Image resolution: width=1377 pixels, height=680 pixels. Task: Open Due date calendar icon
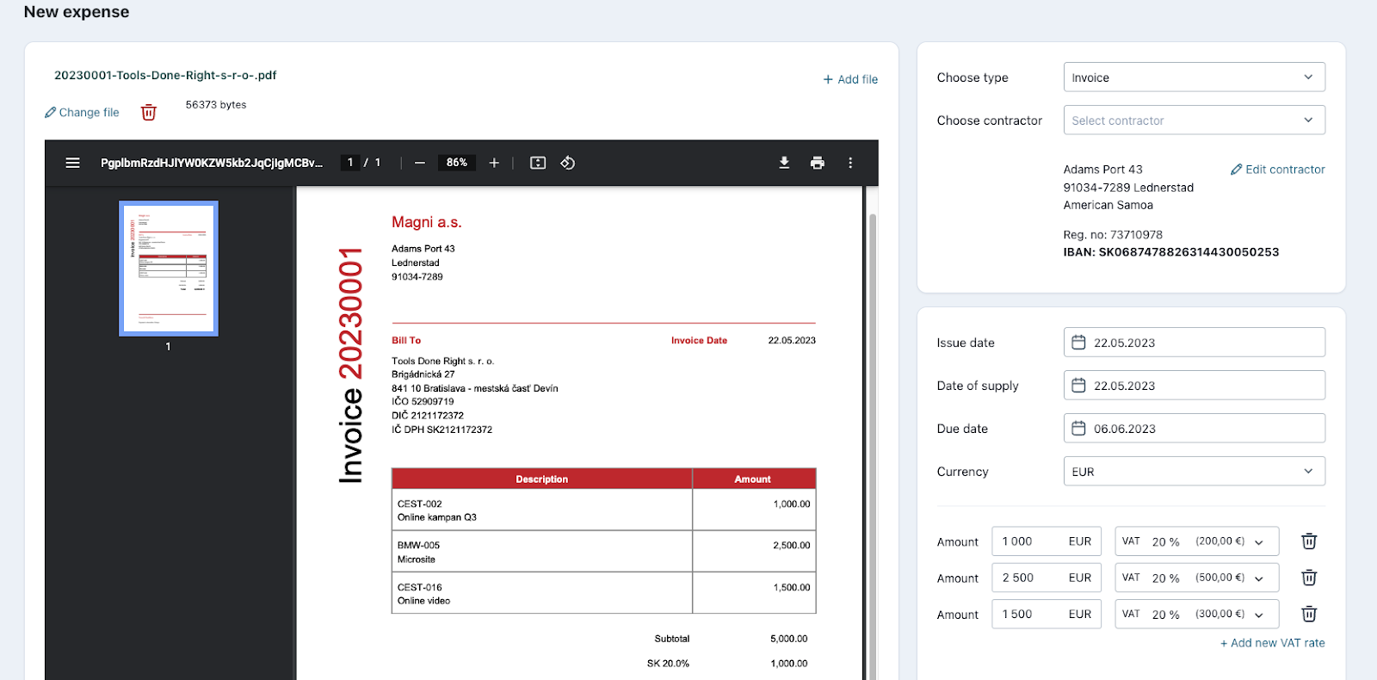pyautogui.click(x=1078, y=429)
